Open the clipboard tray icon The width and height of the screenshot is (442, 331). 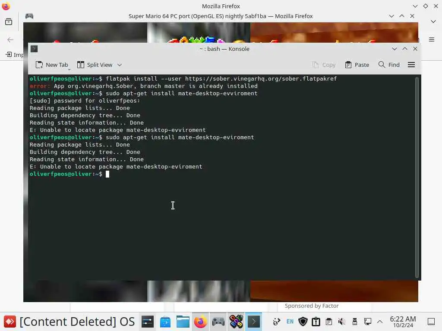pos(328,322)
